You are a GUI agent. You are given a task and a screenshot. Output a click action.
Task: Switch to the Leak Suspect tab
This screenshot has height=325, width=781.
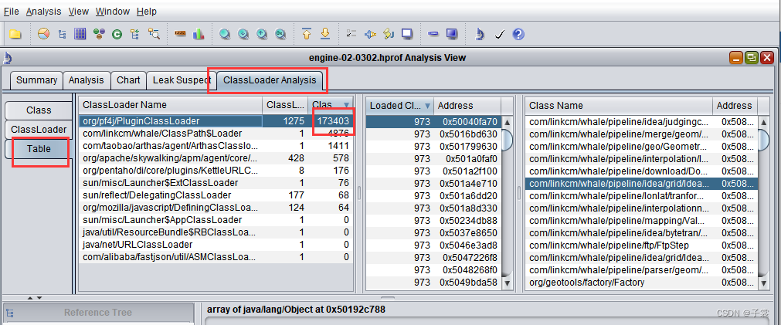click(x=182, y=80)
